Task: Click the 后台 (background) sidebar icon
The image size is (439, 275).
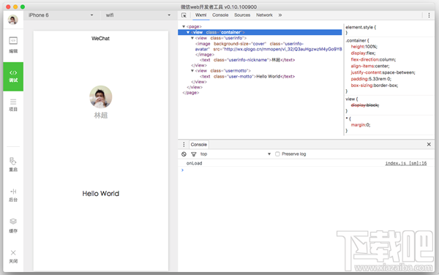Action: (x=13, y=195)
